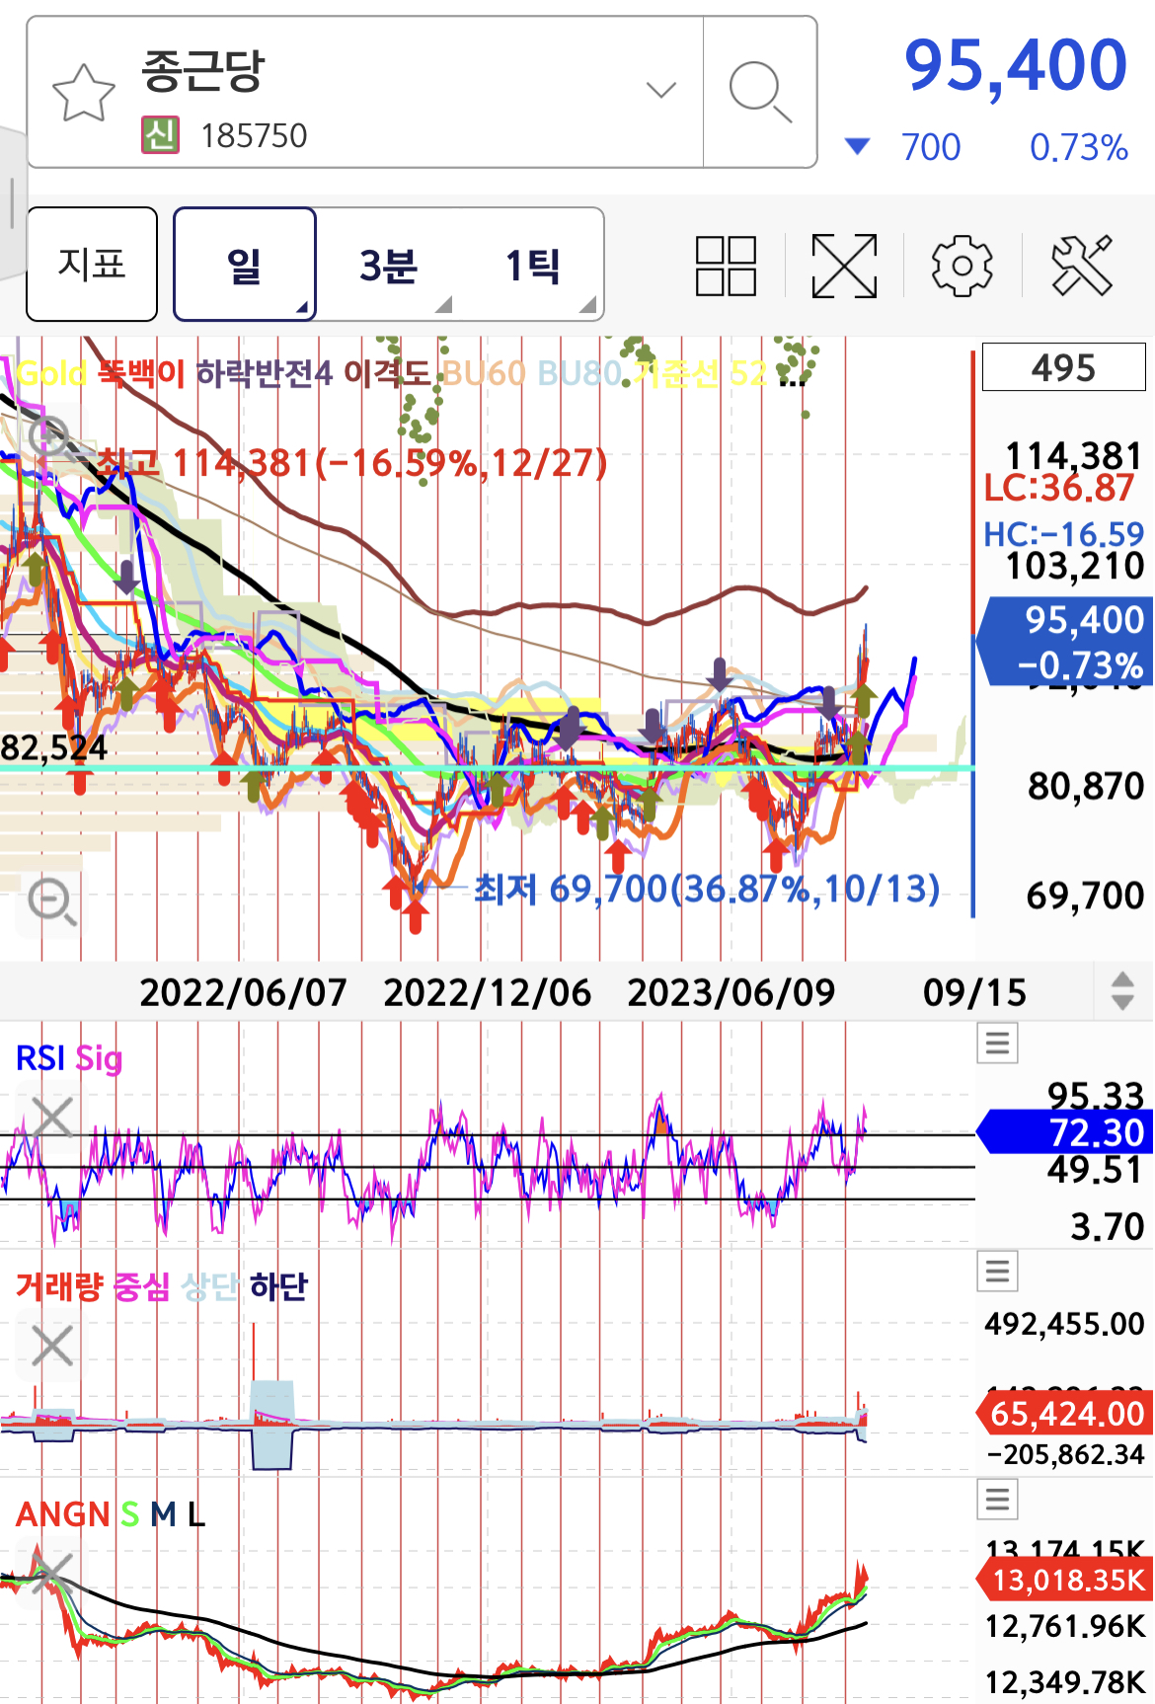Click the 65,424.00 volume value tag
Viewport: 1155px width, 1704px height.
pos(1065,1414)
